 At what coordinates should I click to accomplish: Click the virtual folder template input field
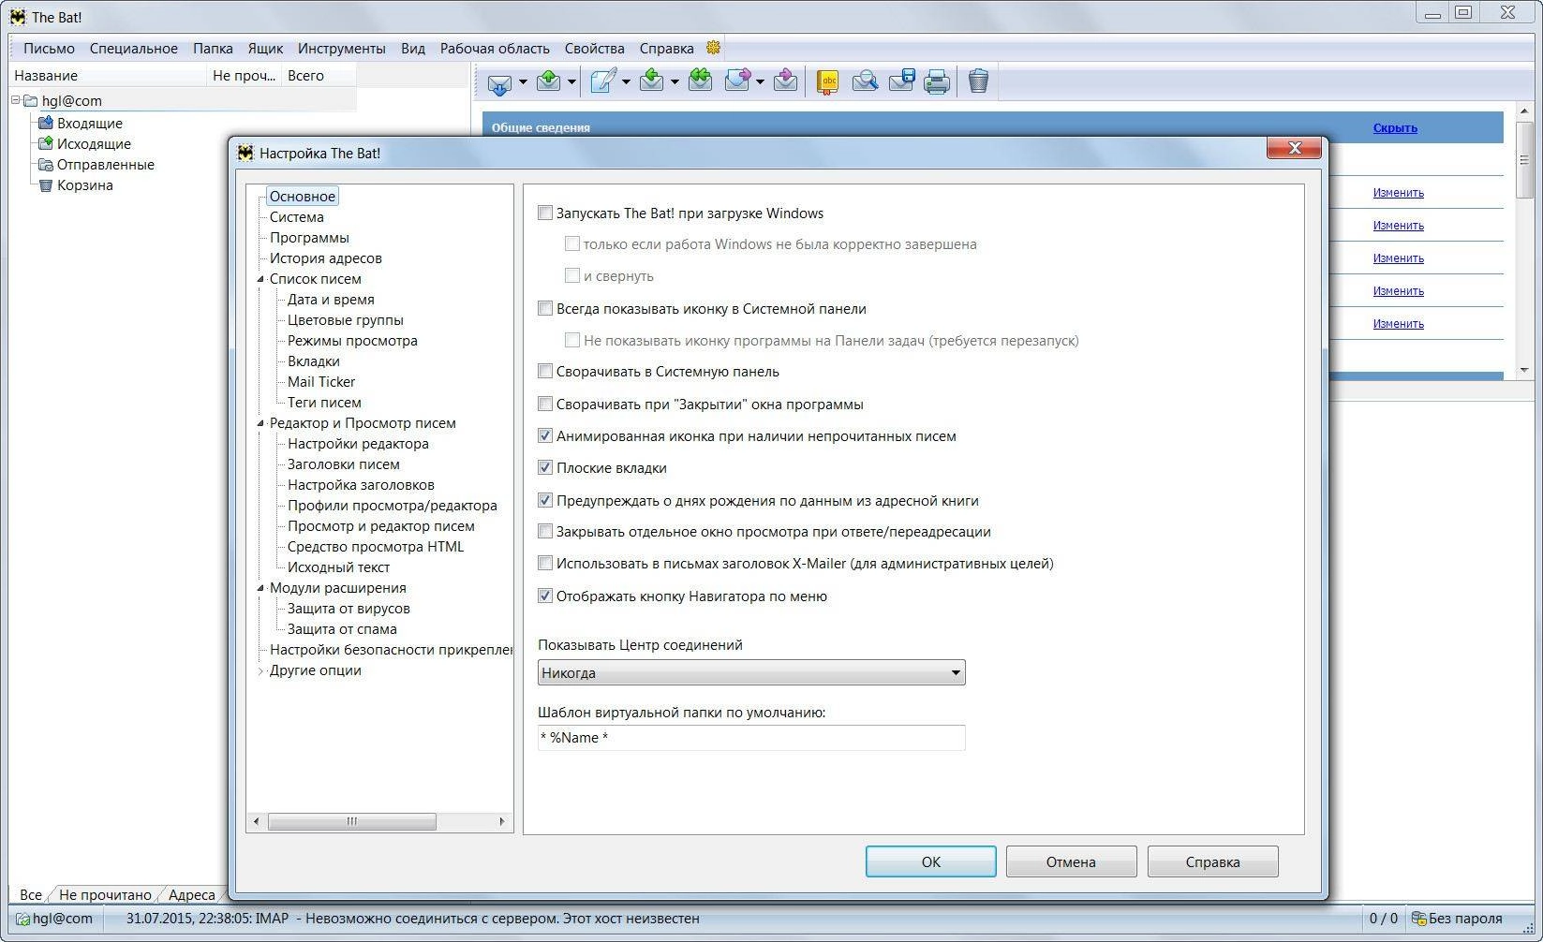coord(751,738)
